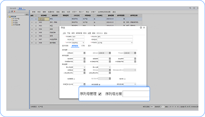
Task: Click cell 1003 in 存货编码 column
Action: pyautogui.click(x=44, y=26)
